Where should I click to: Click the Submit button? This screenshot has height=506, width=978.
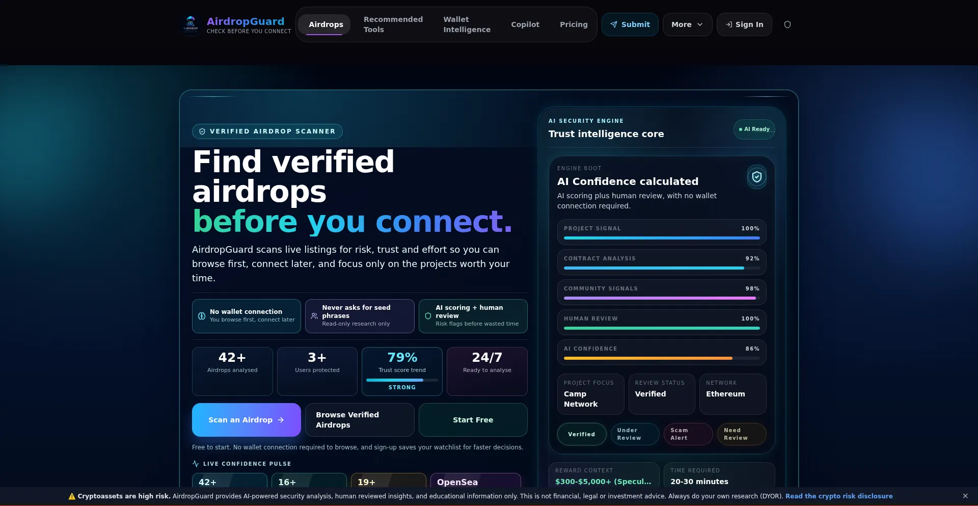[630, 24]
